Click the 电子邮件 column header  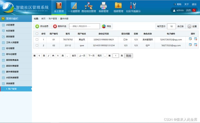(171, 34)
